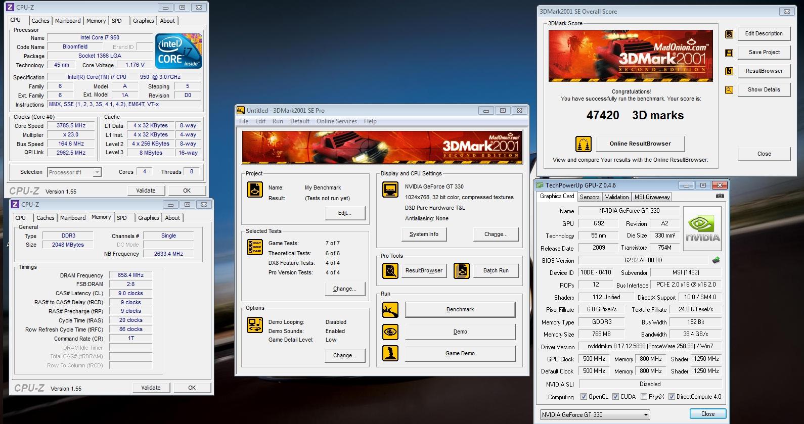Click the Save Project floppy icon

[x=729, y=53]
